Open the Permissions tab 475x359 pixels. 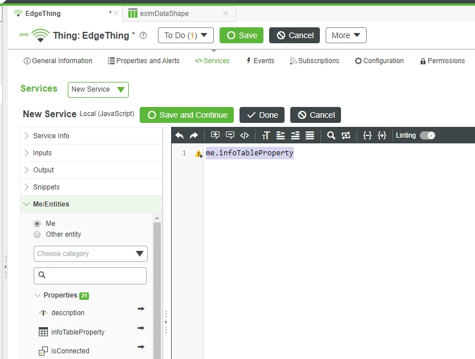(442, 61)
